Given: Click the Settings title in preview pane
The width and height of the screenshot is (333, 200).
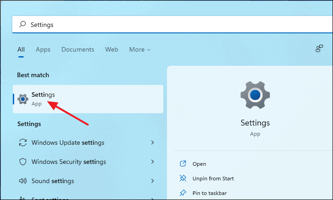Looking at the screenshot, I should point(255,123).
